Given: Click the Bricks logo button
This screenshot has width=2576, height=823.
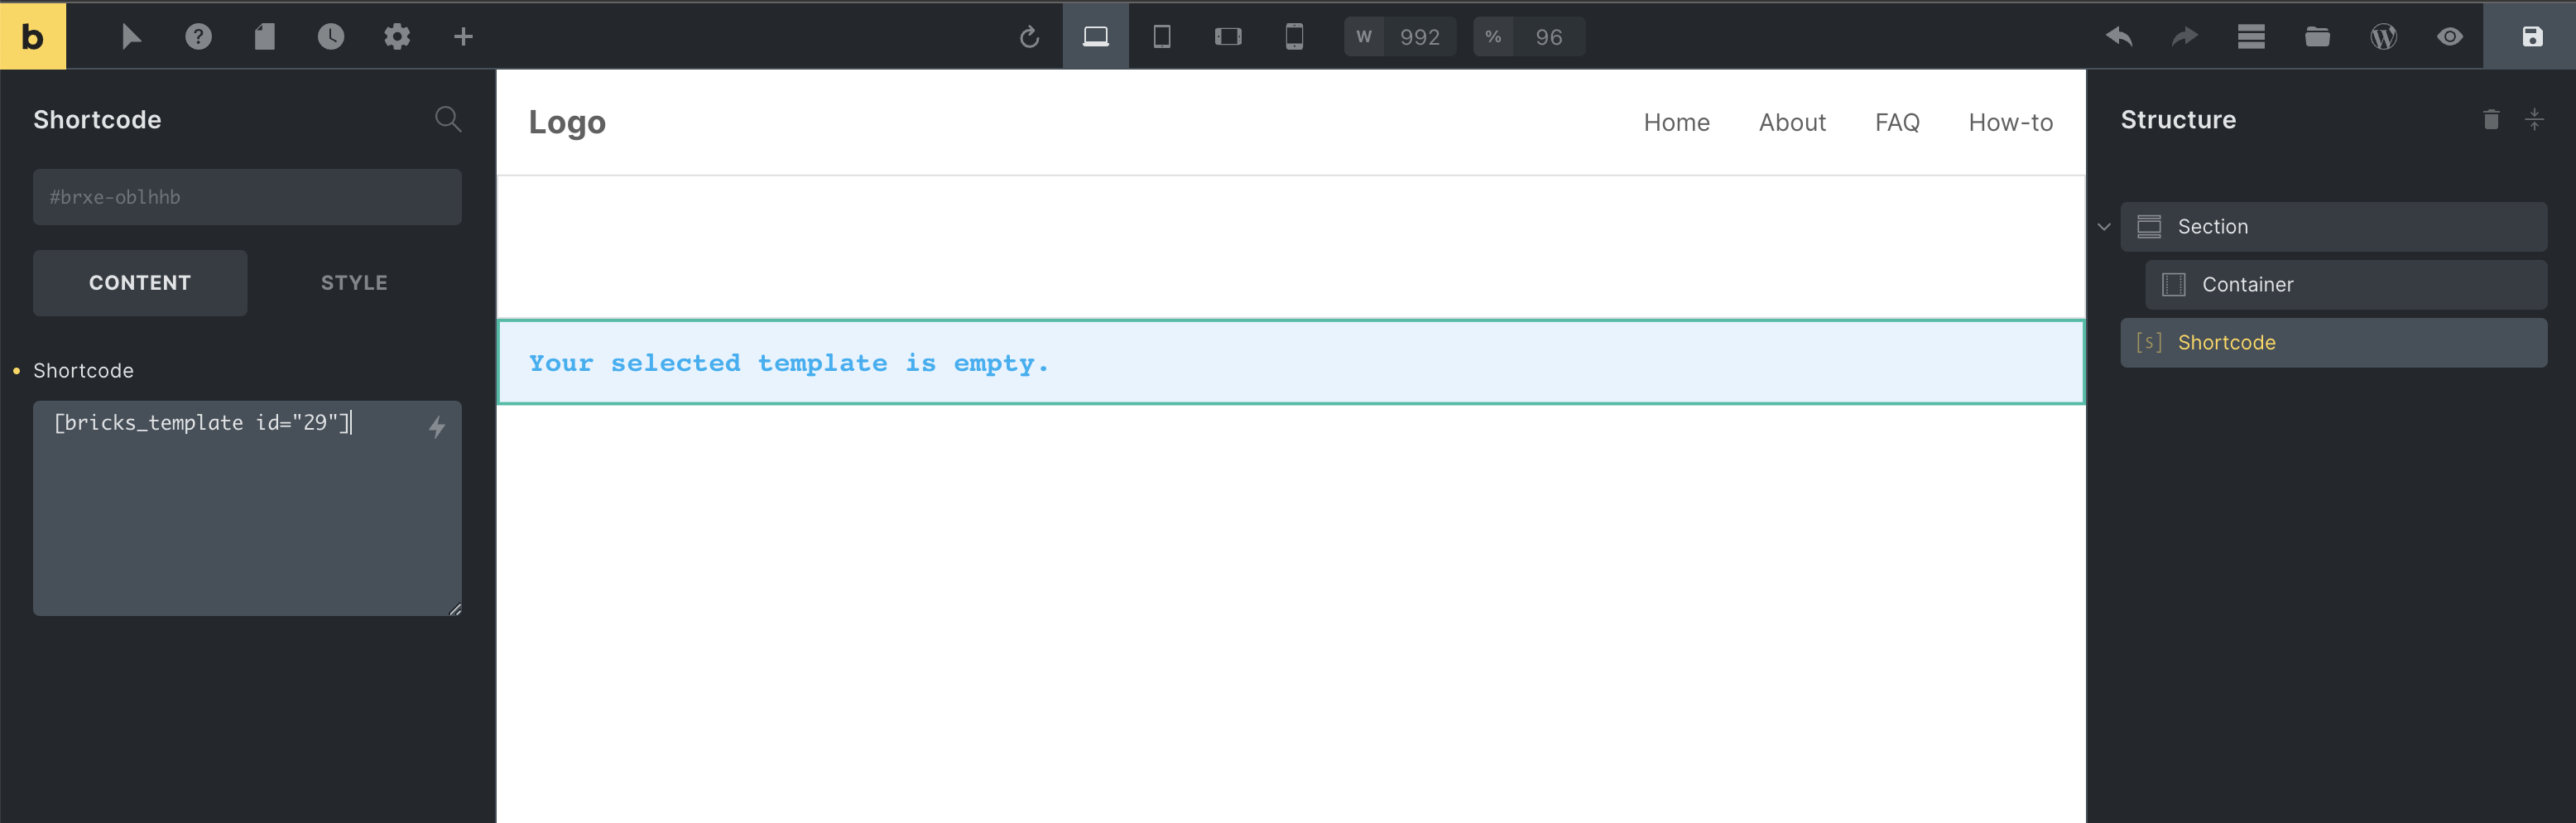Looking at the screenshot, I should click(x=33, y=36).
